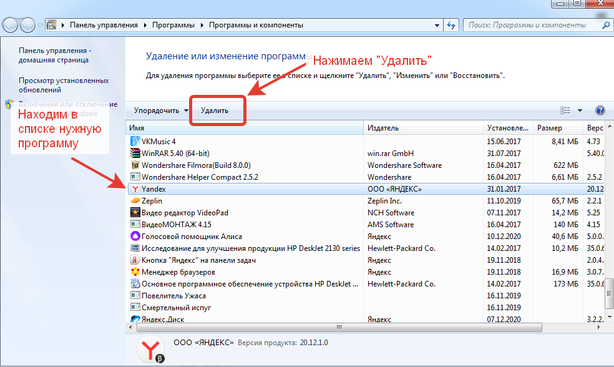Expand breadcrumb arrow after Программы
Image resolution: width=614 pixels, height=367 pixels.
pyautogui.click(x=202, y=25)
